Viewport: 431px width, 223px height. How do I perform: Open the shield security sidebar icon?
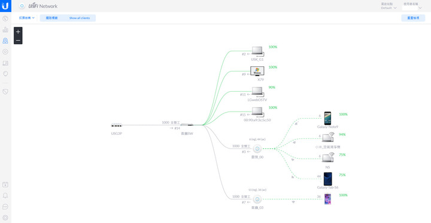5,91
